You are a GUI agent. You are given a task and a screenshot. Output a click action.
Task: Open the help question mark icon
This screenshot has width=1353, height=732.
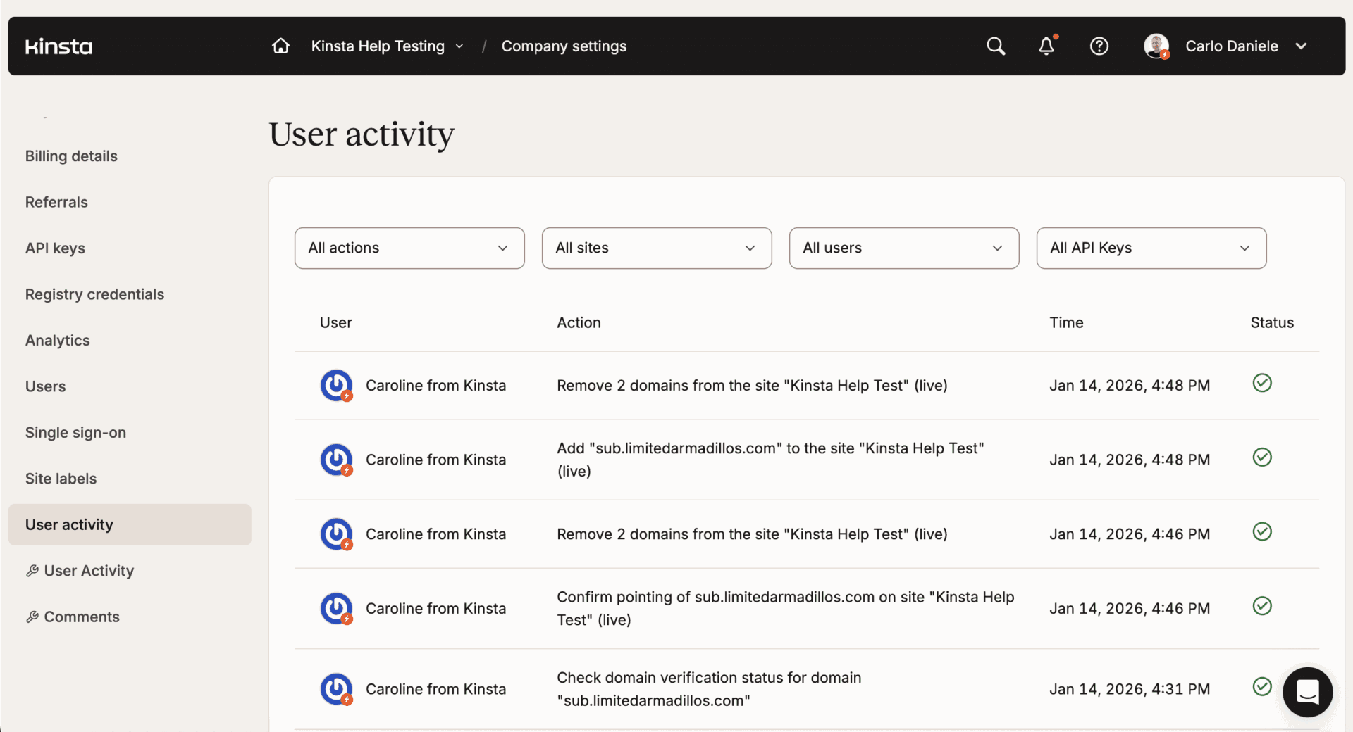(1099, 46)
